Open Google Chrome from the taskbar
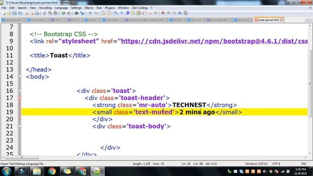313x176 pixels. [52, 171]
